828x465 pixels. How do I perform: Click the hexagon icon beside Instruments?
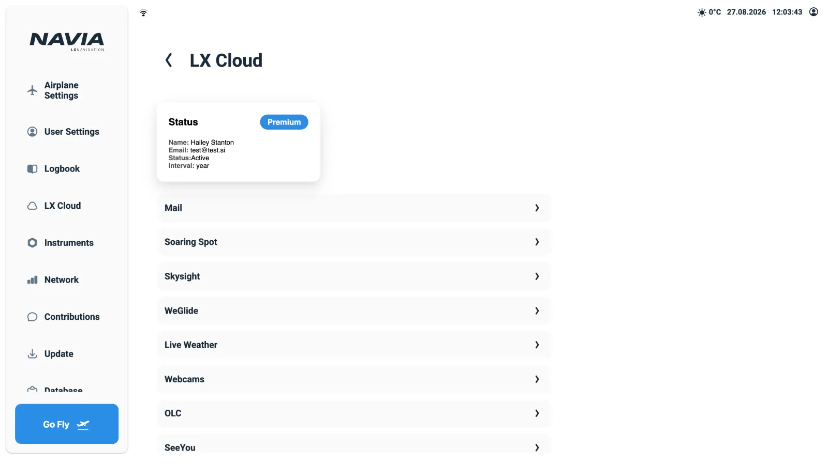coord(32,243)
